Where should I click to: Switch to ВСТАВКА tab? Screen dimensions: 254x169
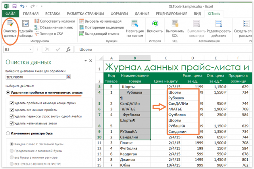pyautogui.click(x=53, y=14)
